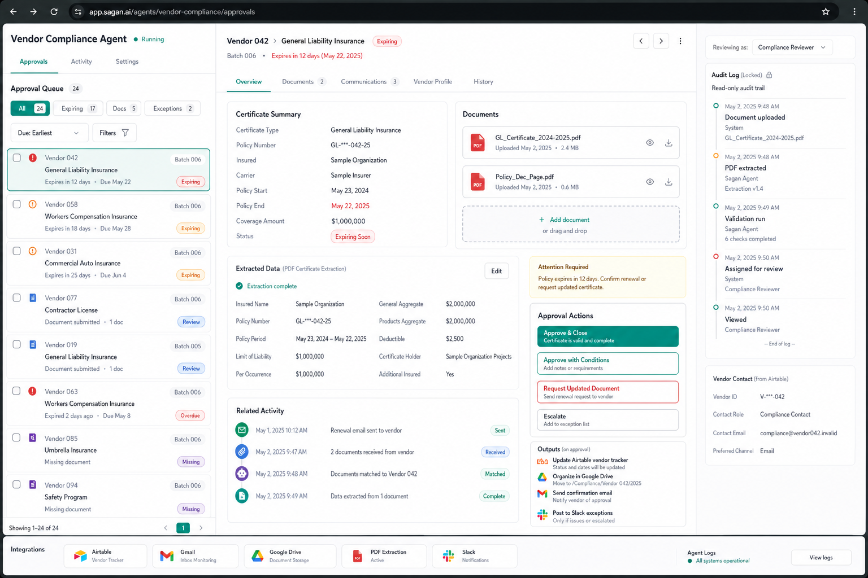Click the documents matched agent icon
This screenshot has height=578, width=868.
pos(242,474)
